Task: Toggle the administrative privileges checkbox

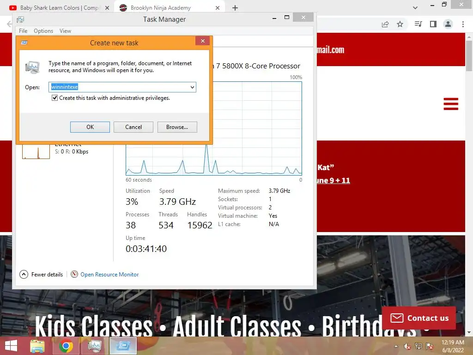Action: 55,98
